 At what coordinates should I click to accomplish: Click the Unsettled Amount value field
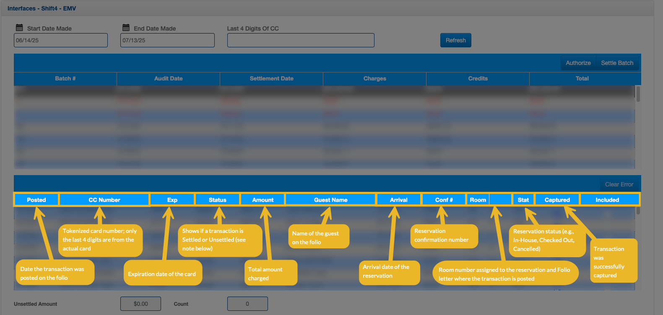pyautogui.click(x=140, y=304)
